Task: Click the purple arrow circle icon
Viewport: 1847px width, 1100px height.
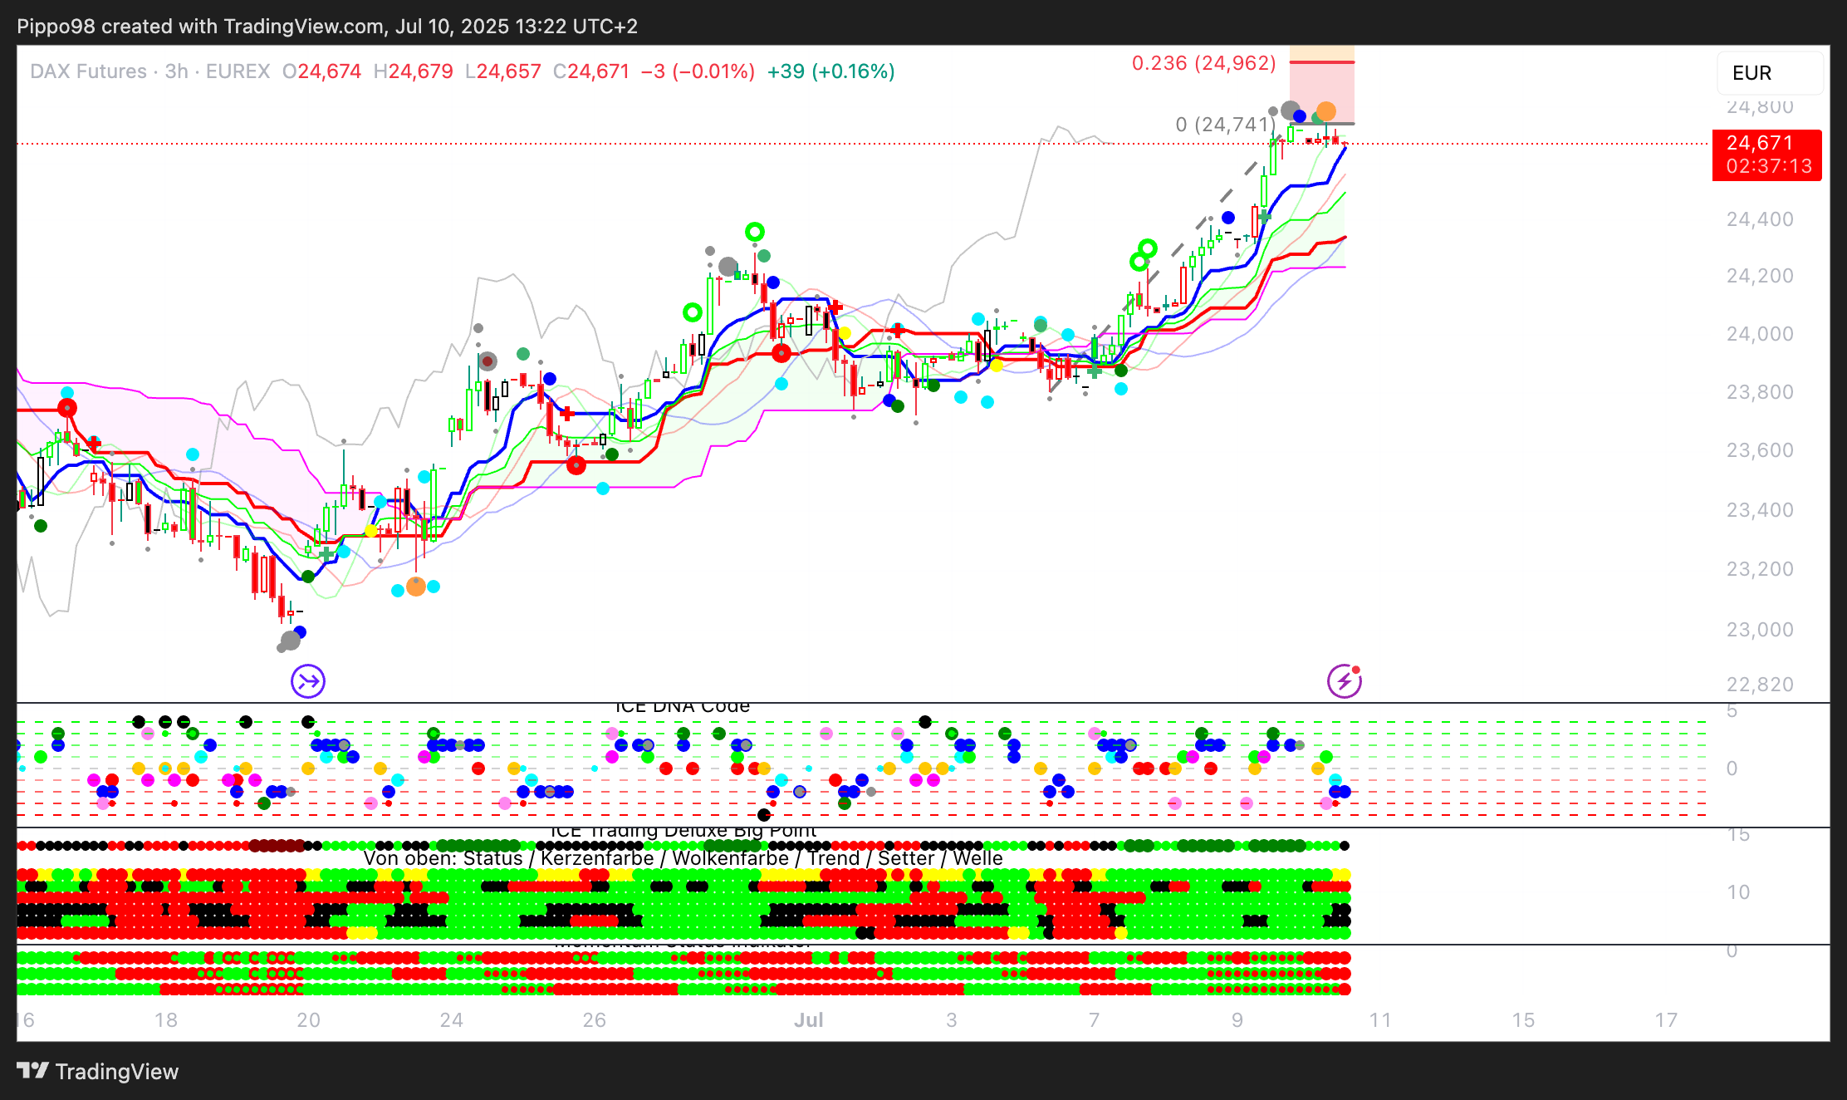Action: coord(308,681)
